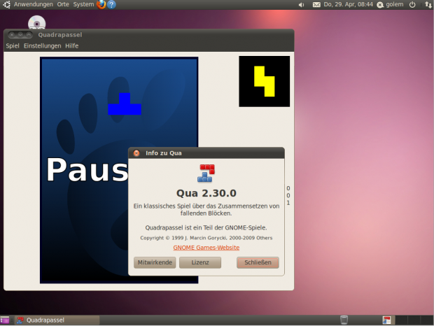Open the Anwendungen menu

coord(34,4)
